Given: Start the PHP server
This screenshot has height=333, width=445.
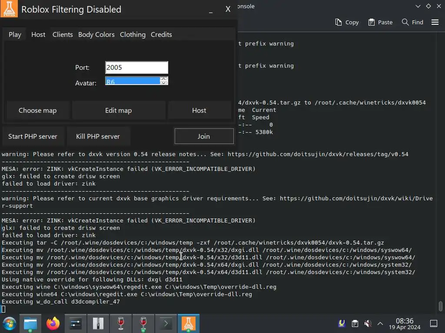Looking at the screenshot, I should (x=33, y=137).
